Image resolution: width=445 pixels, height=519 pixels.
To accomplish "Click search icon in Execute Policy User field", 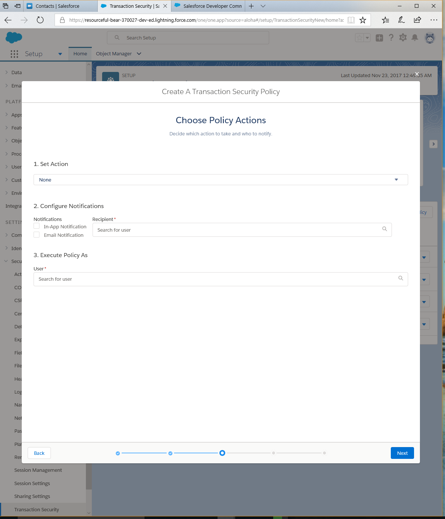I will point(401,278).
